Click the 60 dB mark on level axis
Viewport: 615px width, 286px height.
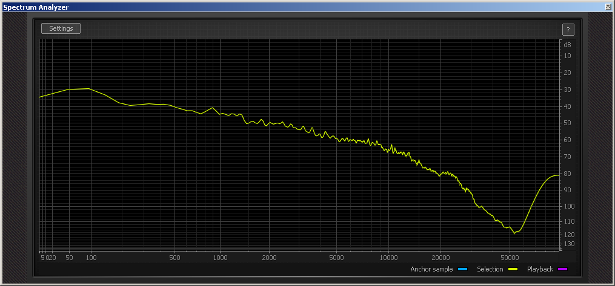click(568, 140)
